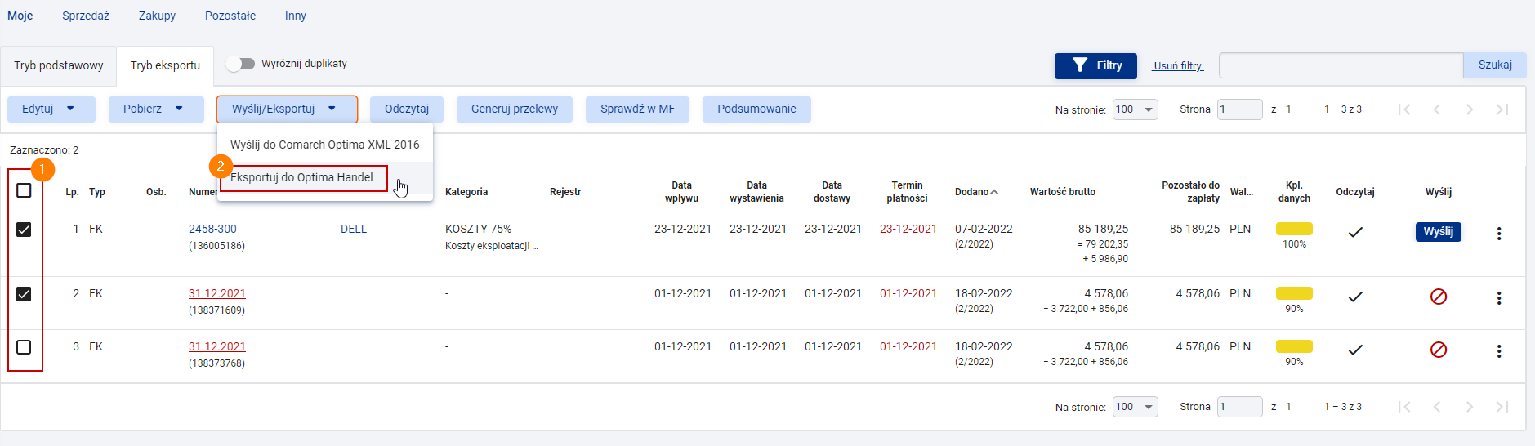Open three-dot menu for row 1

[1498, 234]
